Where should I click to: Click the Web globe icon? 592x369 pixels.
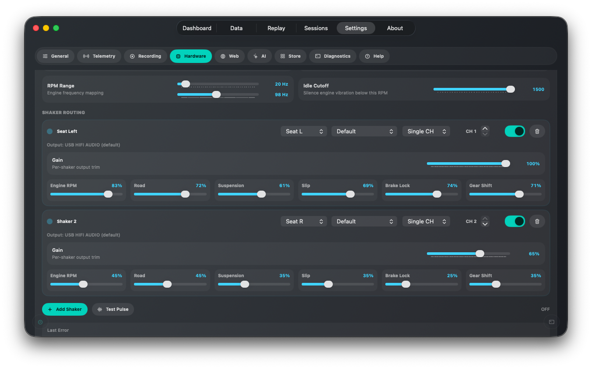point(223,56)
